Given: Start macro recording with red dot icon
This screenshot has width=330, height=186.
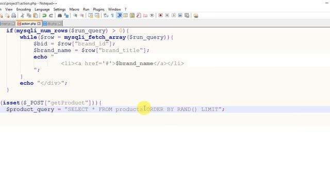Looking at the screenshot, I should click(160, 16).
